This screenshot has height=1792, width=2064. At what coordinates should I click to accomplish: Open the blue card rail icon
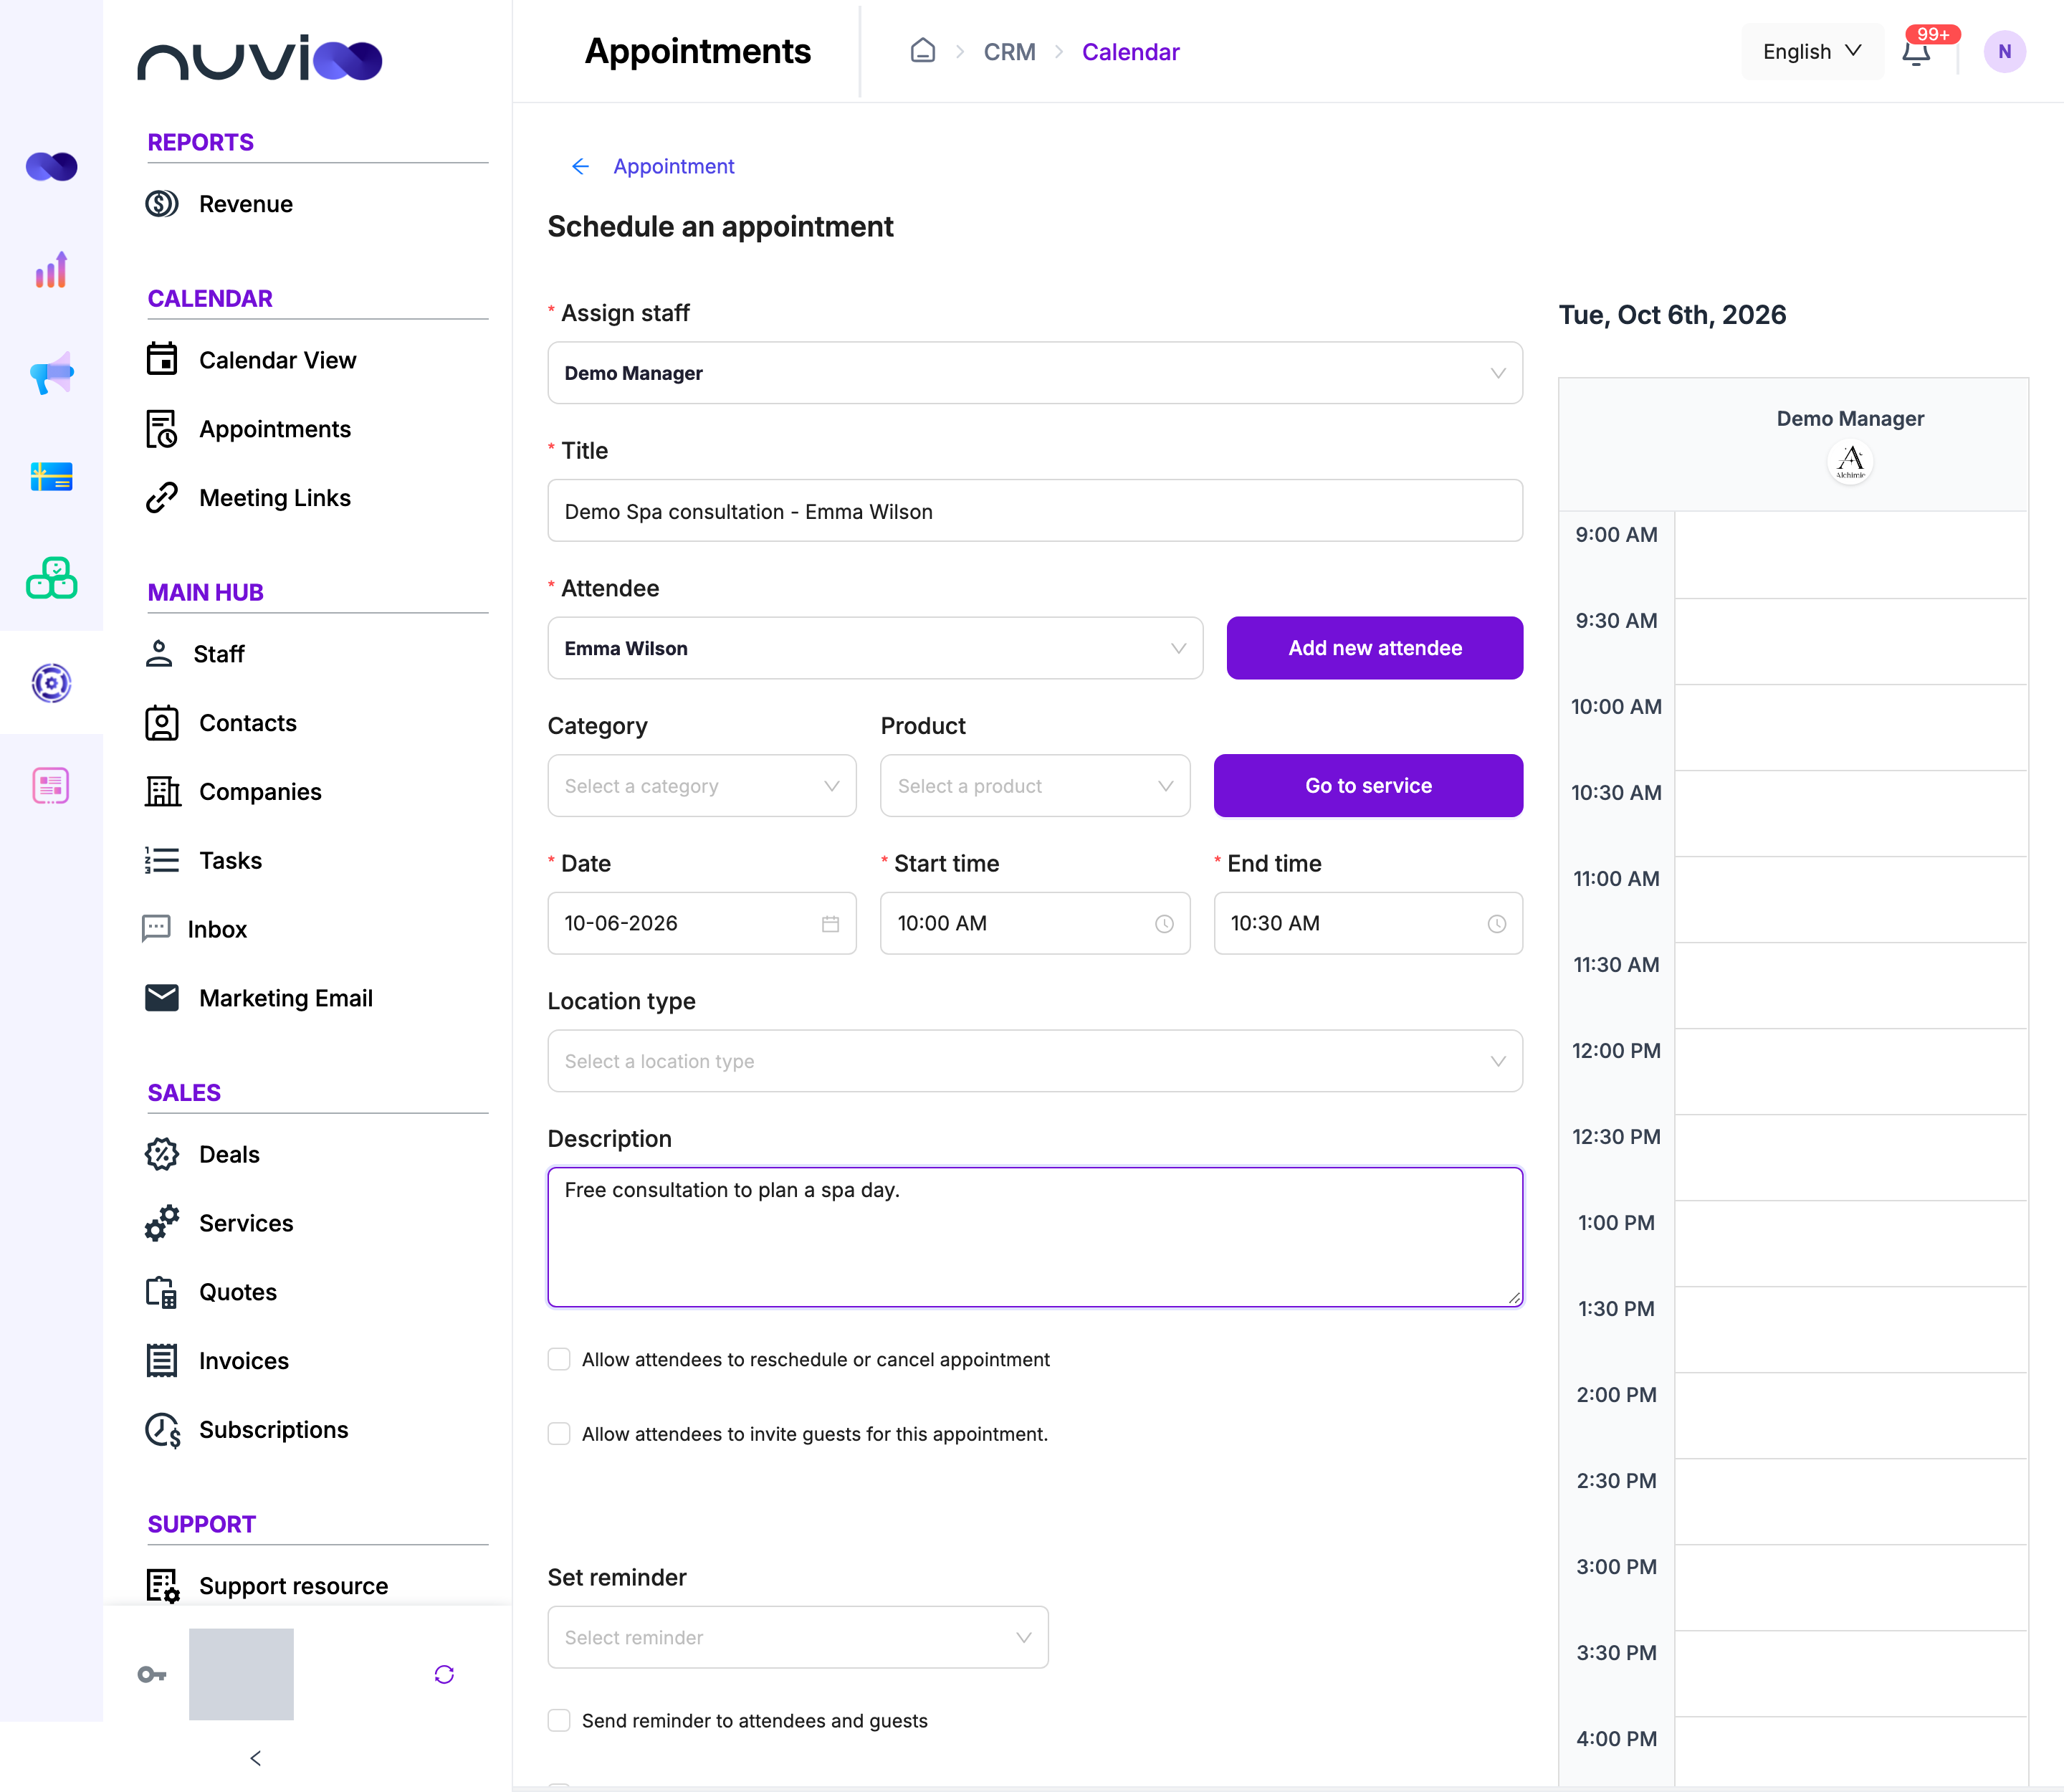(51, 477)
